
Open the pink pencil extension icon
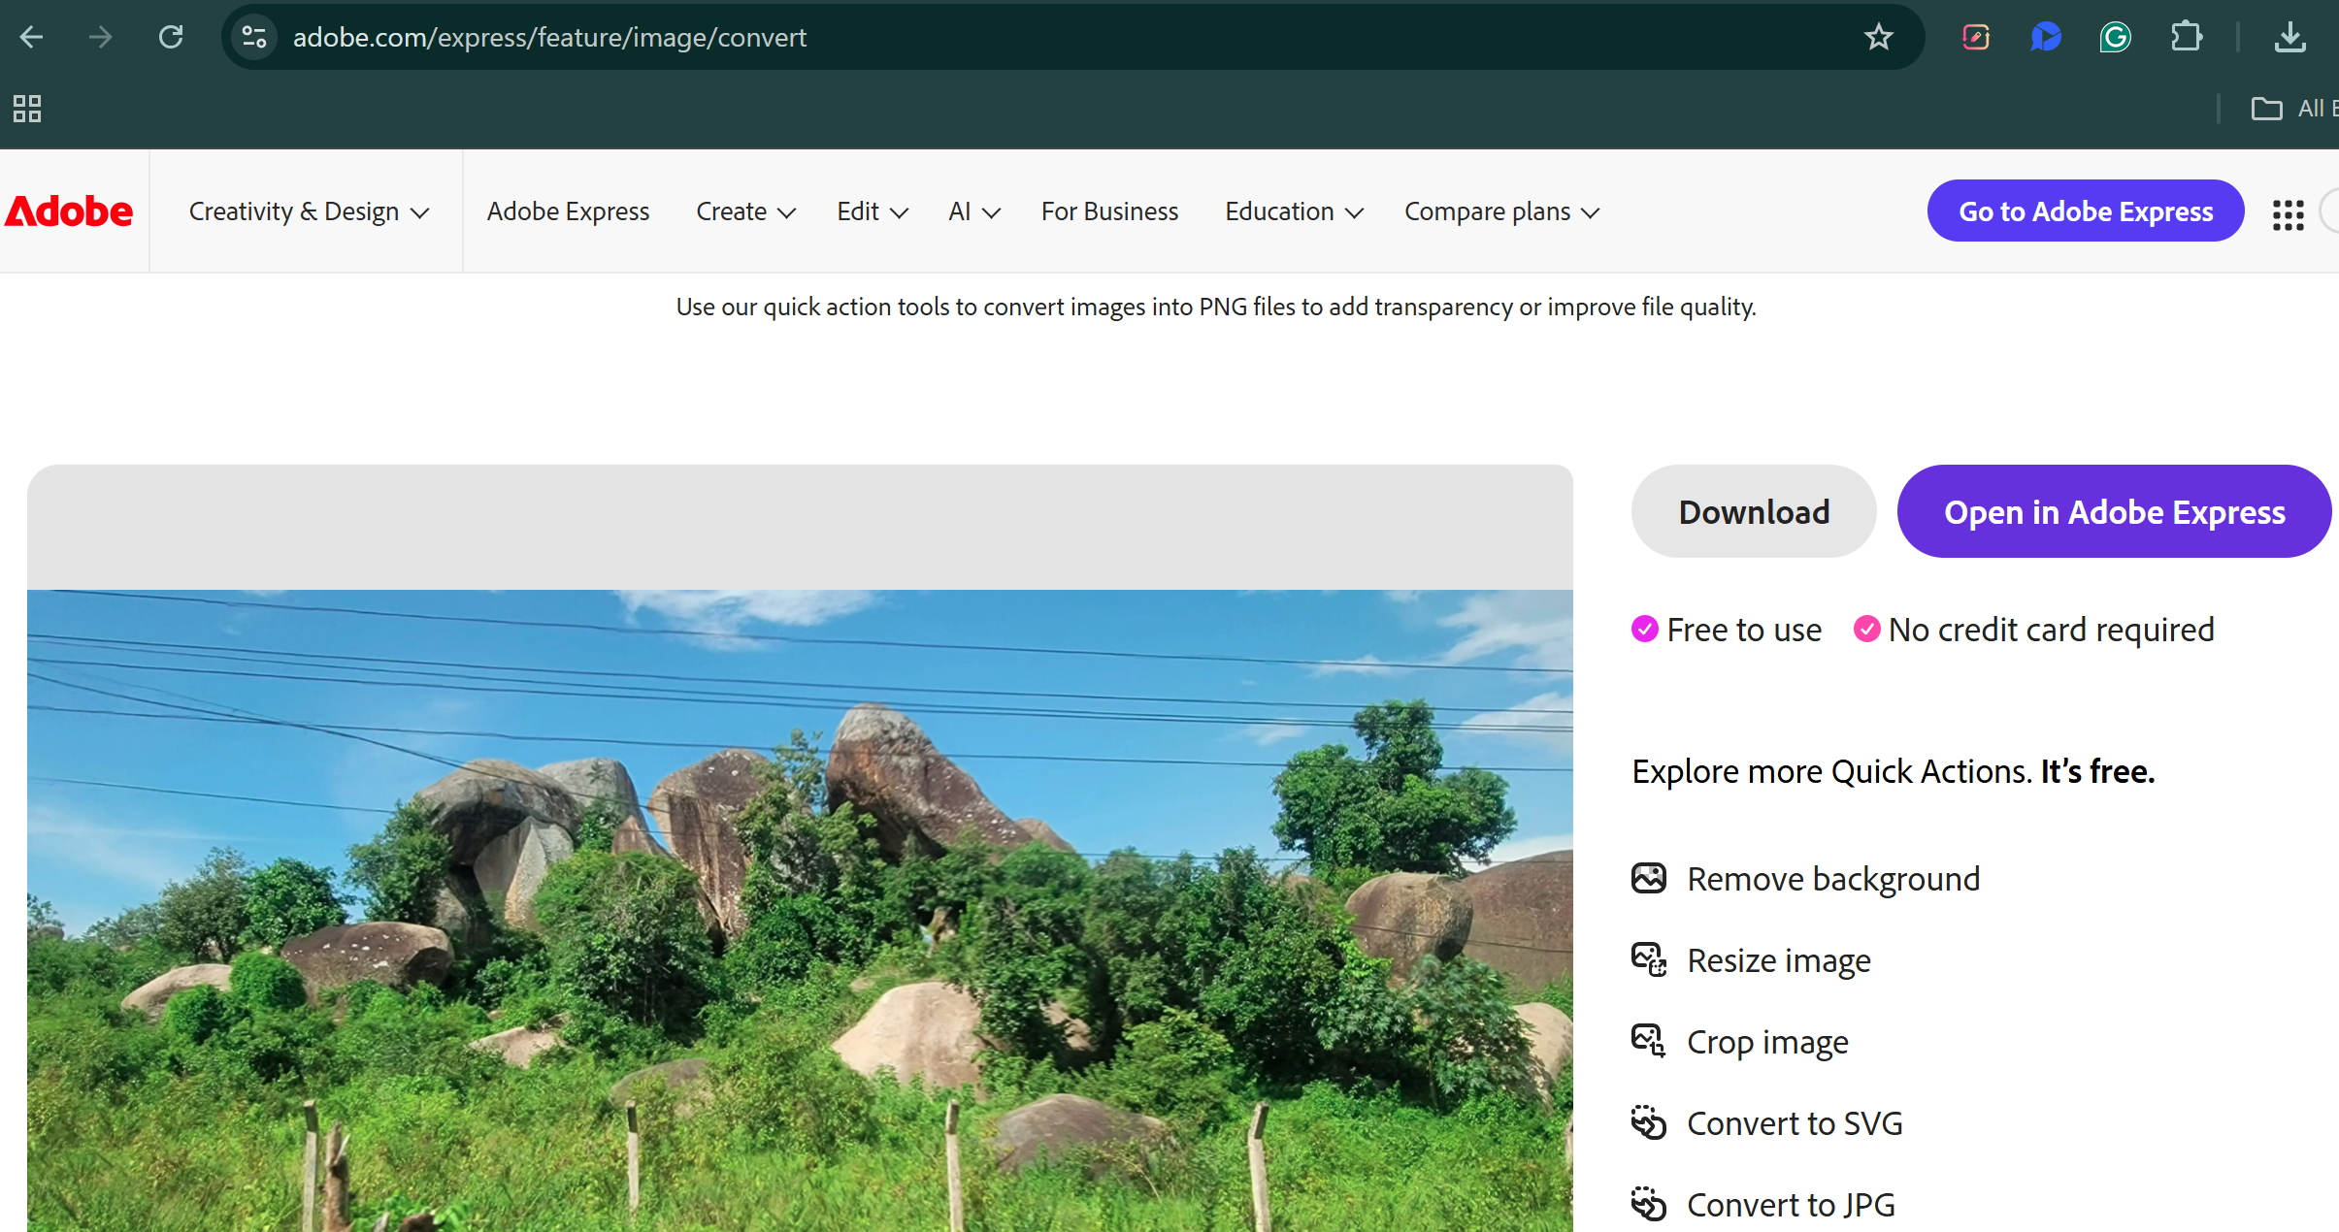pos(1976,37)
